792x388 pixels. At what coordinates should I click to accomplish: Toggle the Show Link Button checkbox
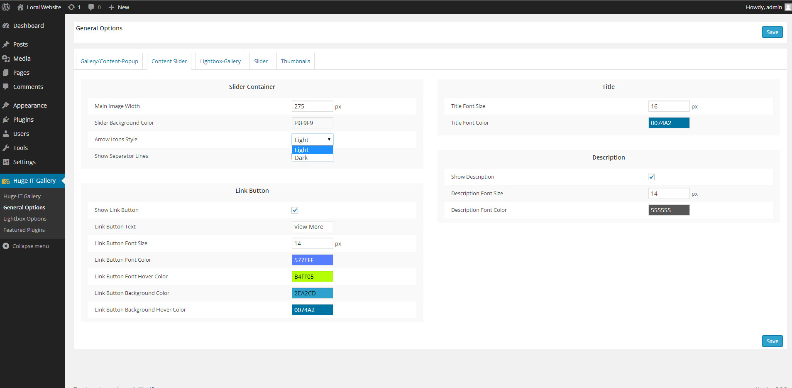(295, 210)
